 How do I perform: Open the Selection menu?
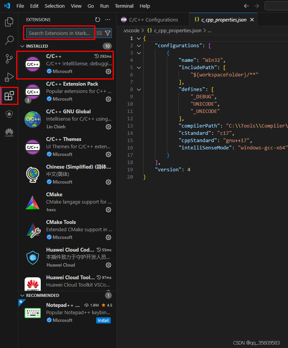tap(55, 6)
